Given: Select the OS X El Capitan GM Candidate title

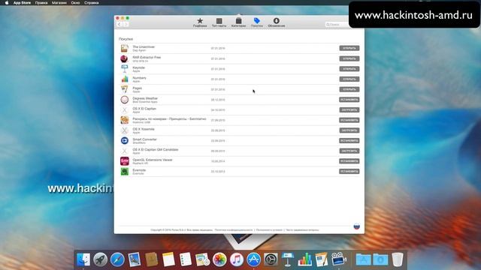Looking at the screenshot, I should point(156,150).
